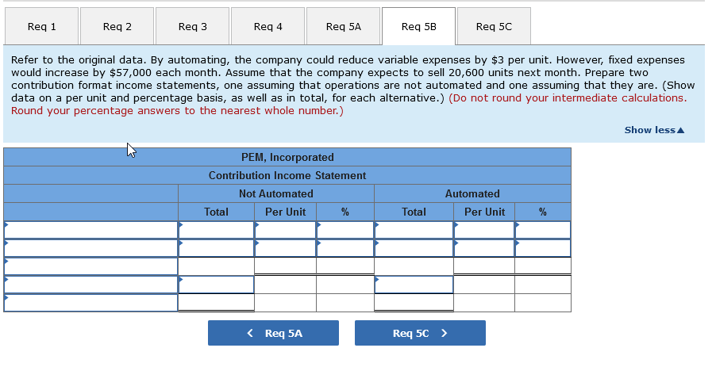Click the Contribution Income Statement heading
Image resolution: width=716 pixels, height=367 pixels.
(287, 175)
